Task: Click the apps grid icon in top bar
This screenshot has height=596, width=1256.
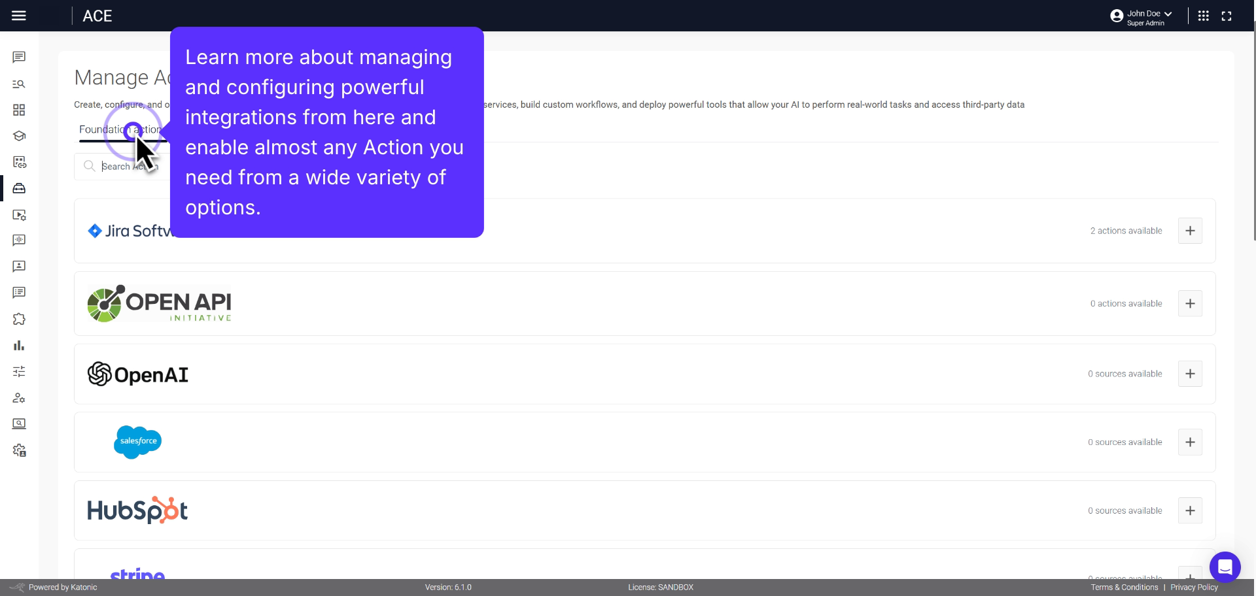Action: click(1203, 16)
